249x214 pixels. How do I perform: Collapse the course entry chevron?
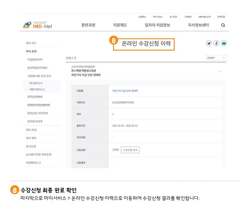point(220,71)
